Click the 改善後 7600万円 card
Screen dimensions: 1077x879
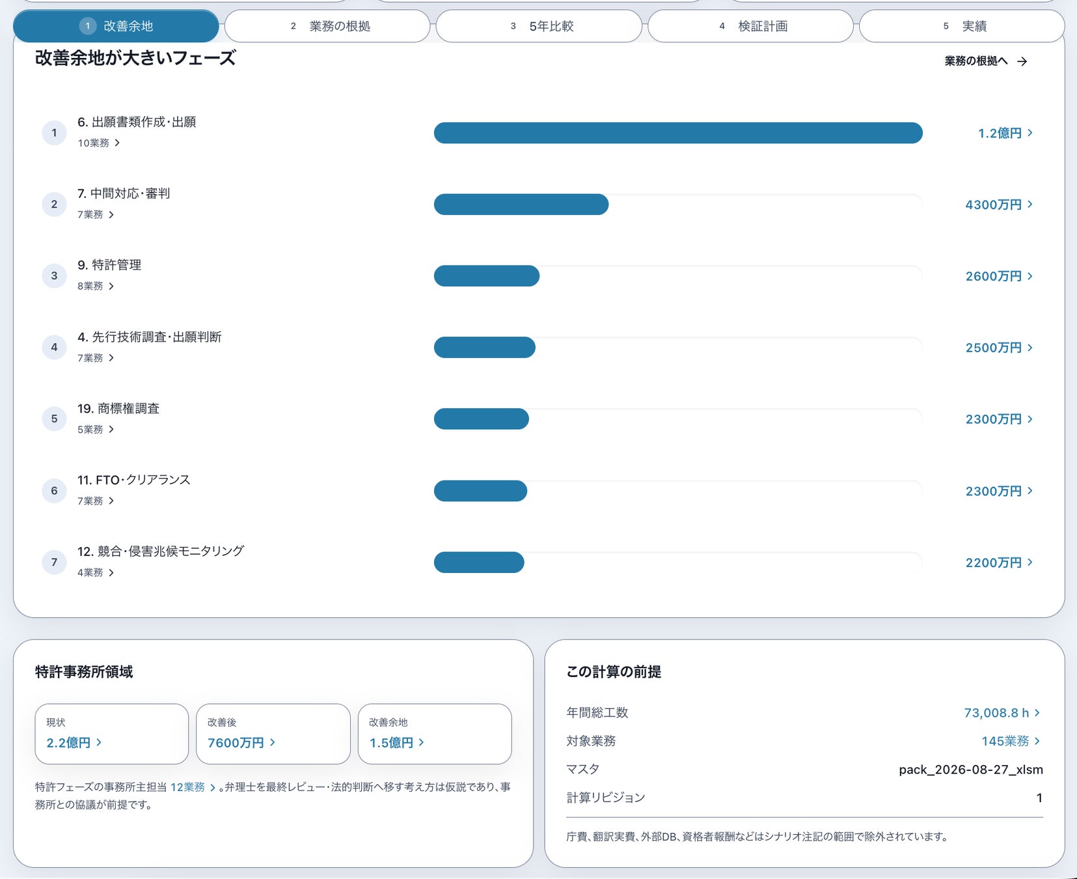coord(273,734)
